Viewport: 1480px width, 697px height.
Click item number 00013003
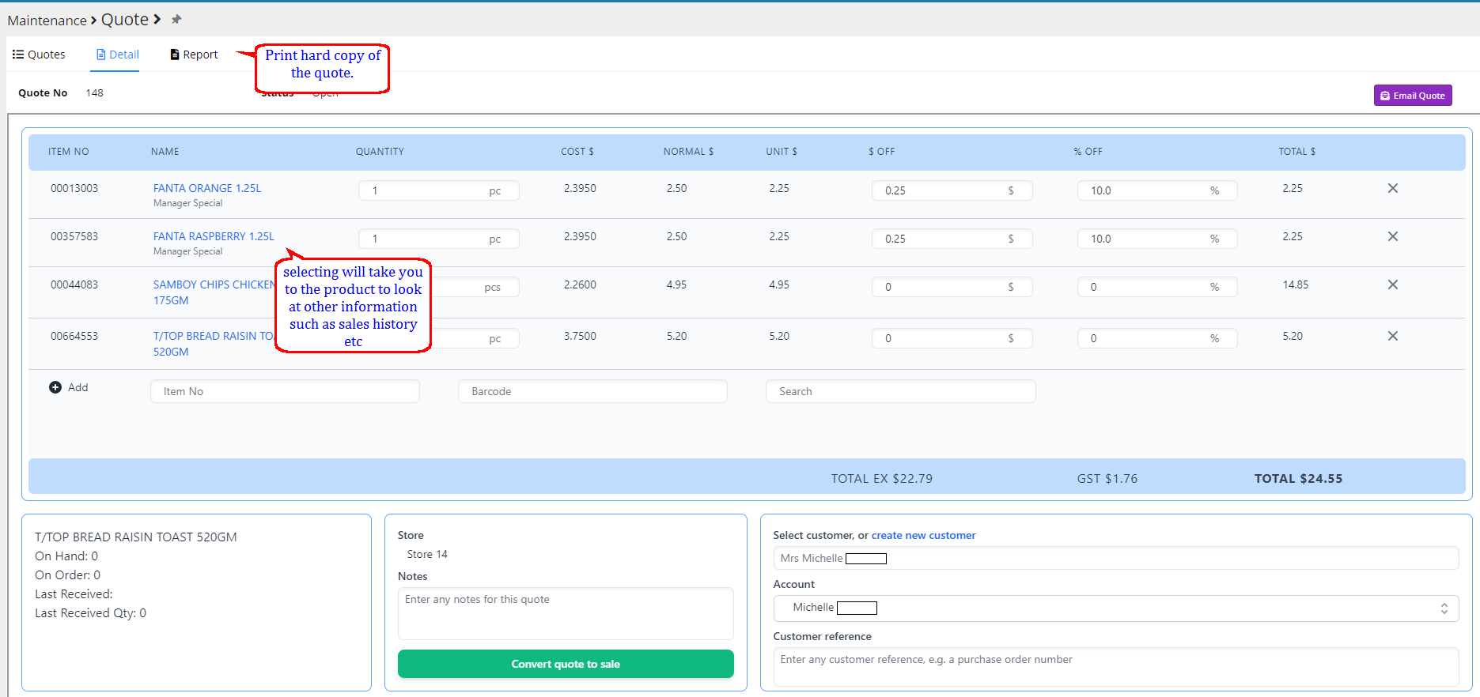(74, 188)
